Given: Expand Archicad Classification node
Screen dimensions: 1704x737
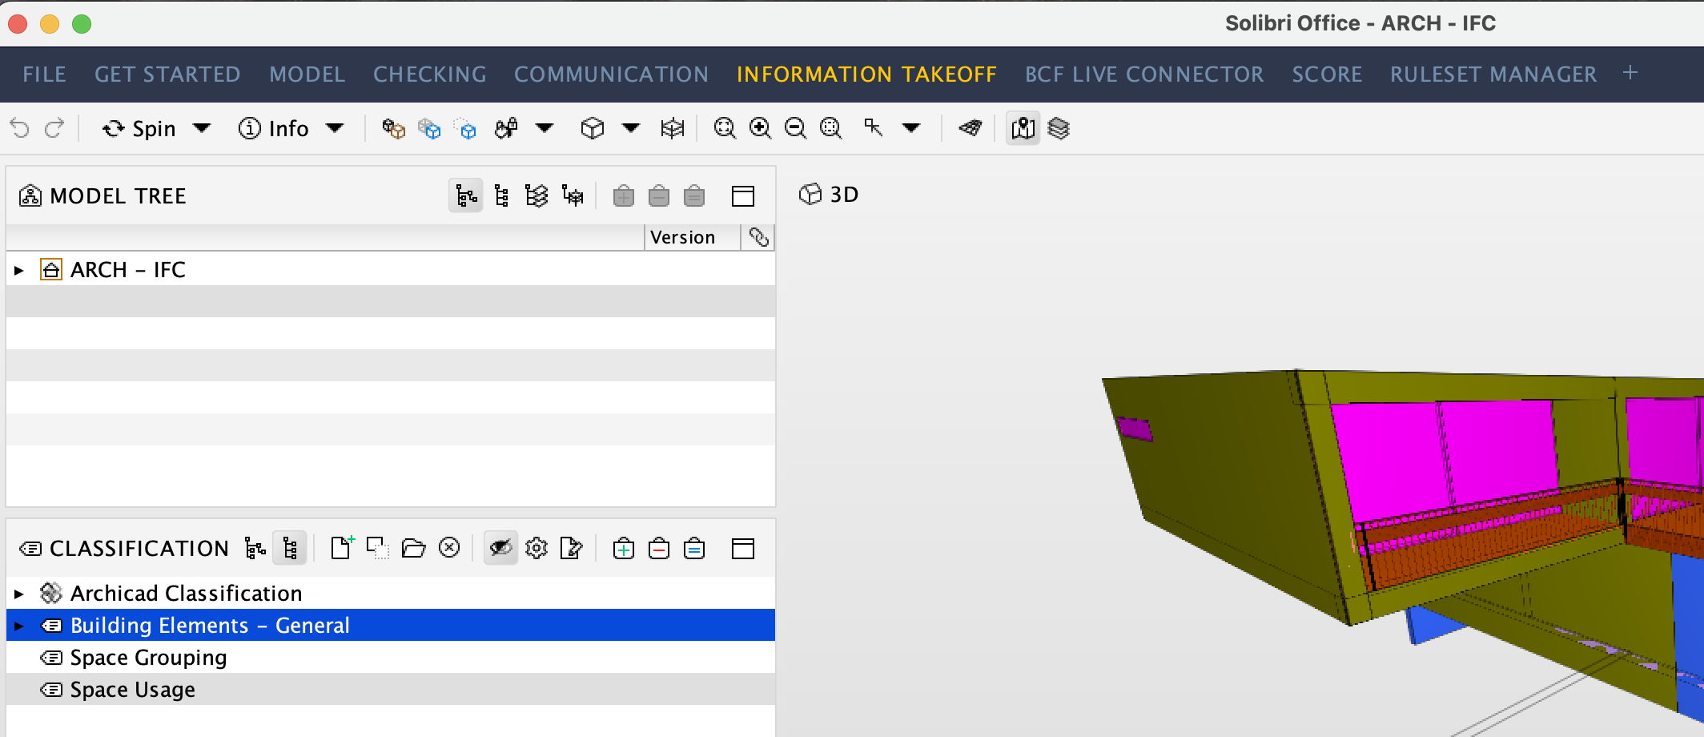Looking at the screenshot, I should click(19, 594).
